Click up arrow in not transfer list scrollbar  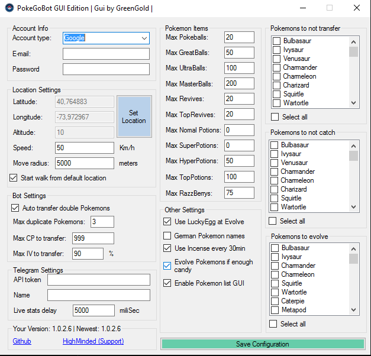[353, 42]
